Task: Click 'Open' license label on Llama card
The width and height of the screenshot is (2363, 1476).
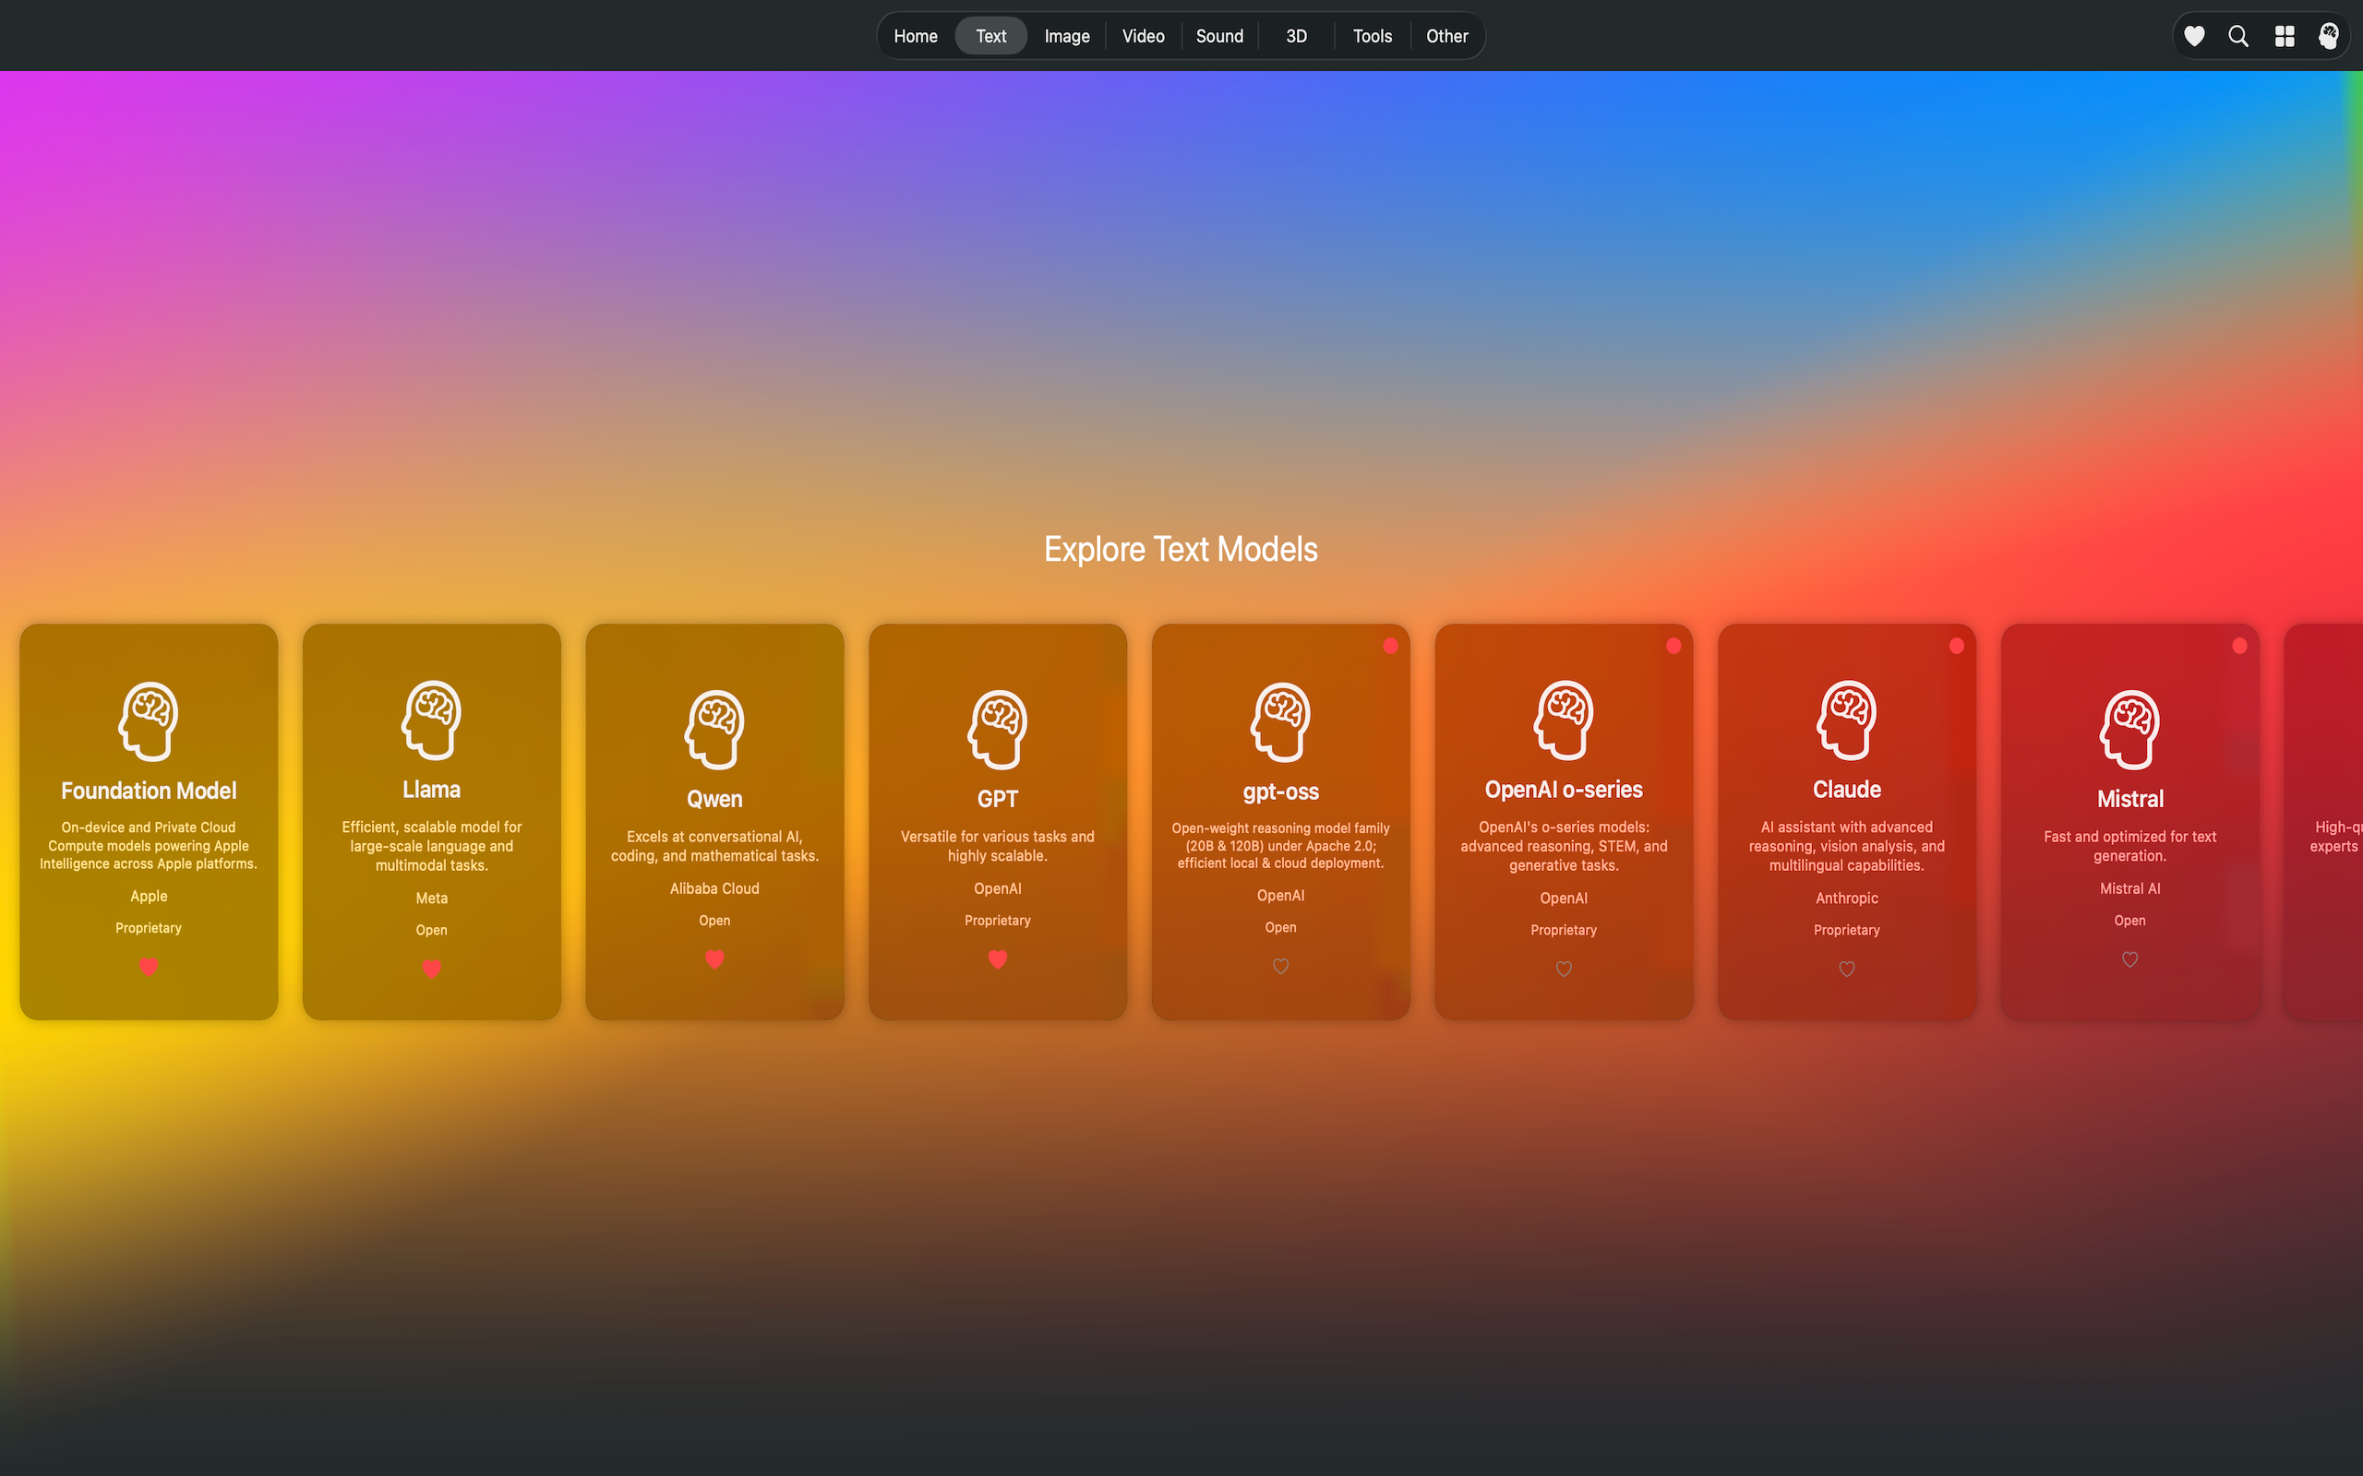Action: (432, 930)
